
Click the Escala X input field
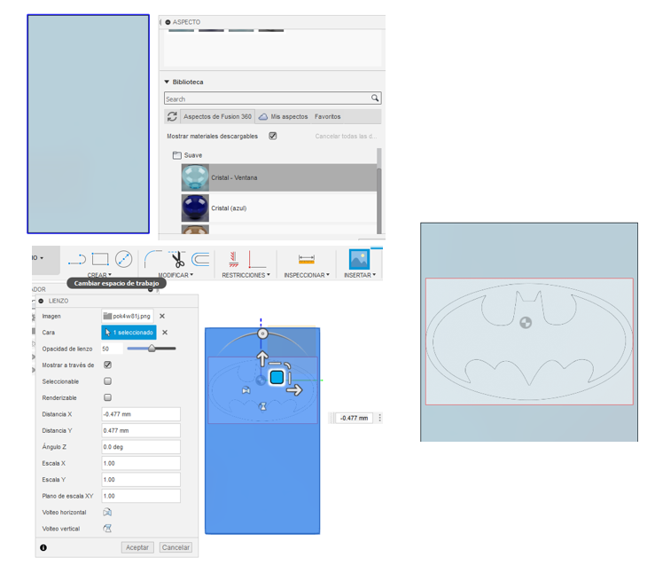[x=141, y=463]
